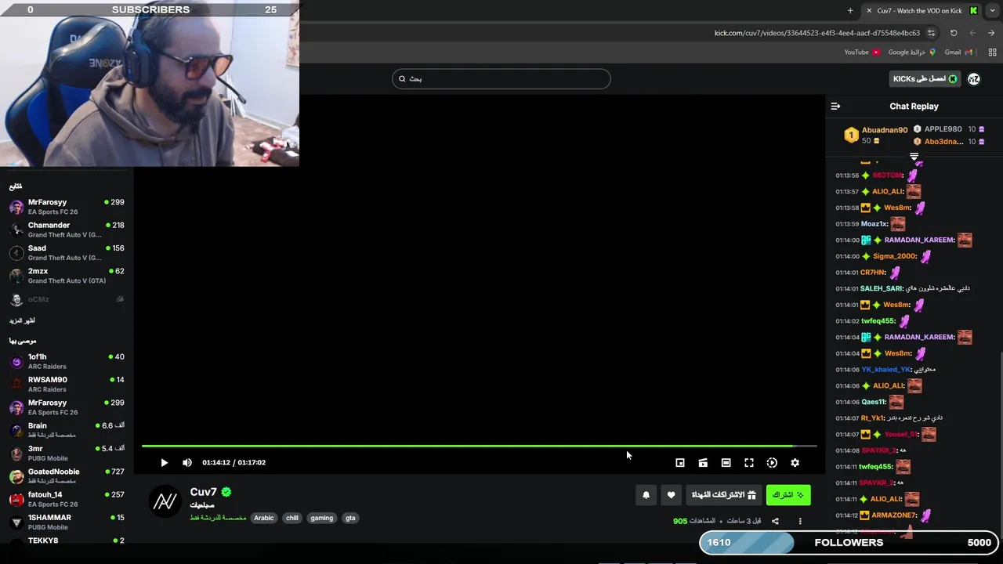This screenshot has height=564, width=1003.
Task: Open 1of1h recommended channel
Action: click(x=67, y=361)
